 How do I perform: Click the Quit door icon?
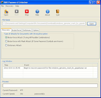click(x=58, y=11)
